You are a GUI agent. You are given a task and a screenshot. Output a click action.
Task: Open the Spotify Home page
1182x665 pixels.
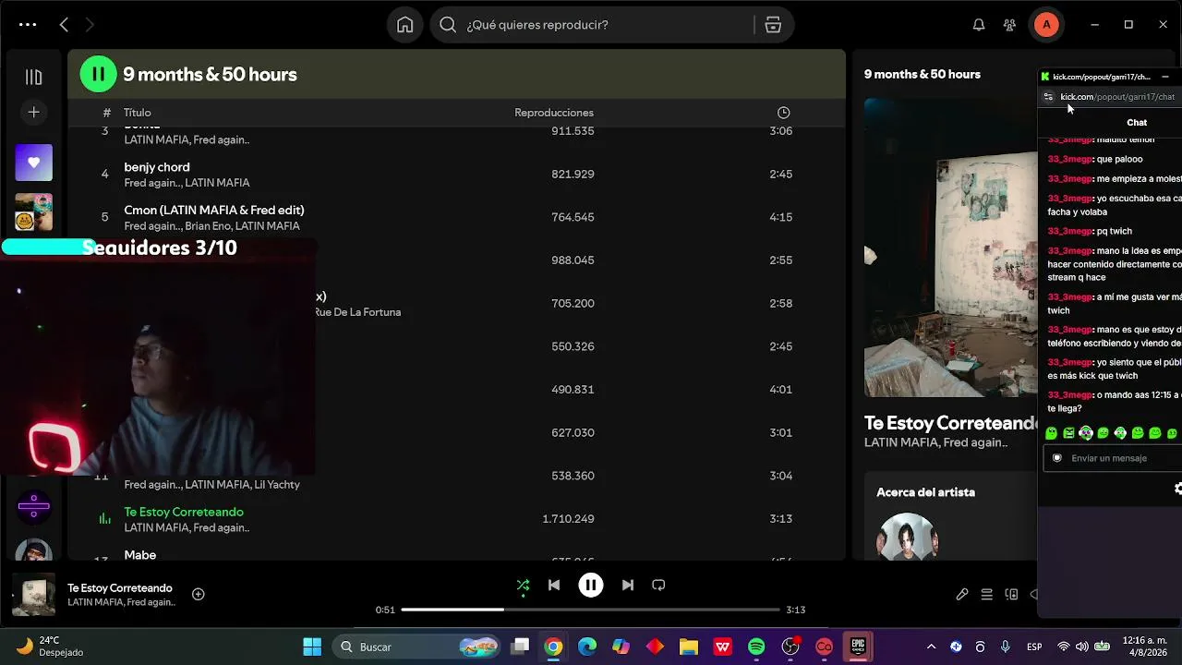[404, 25]
